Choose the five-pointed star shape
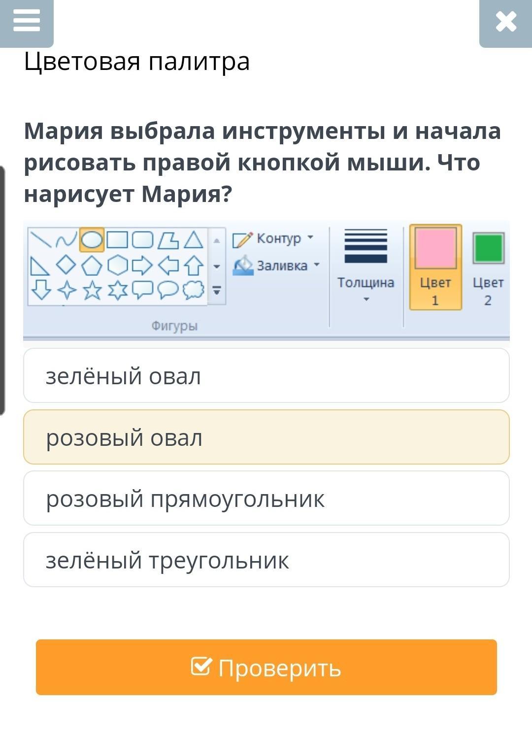The width and height of the screenshot is (532, 734). click(x=92, y=290)
